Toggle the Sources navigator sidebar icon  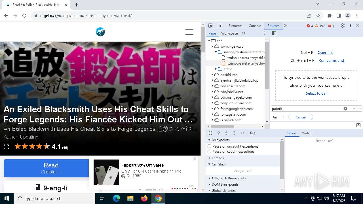click(x=274, y=33)
